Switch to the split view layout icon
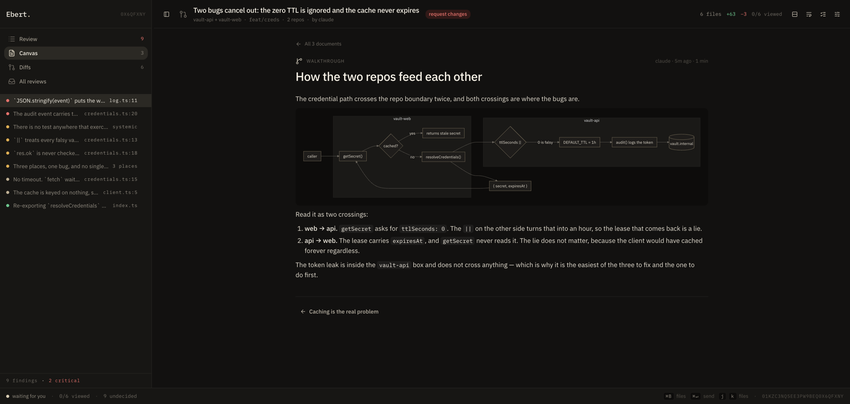The image size is (850, 404). tap(795, 14)
